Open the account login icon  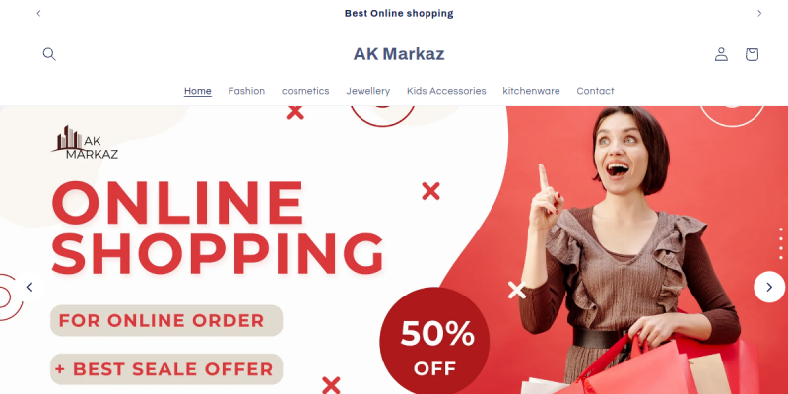(721, 54)
